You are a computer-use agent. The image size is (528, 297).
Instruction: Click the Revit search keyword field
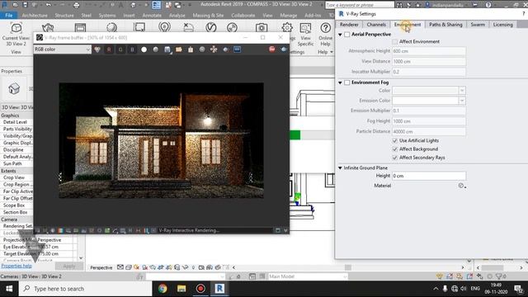[360, 5]
